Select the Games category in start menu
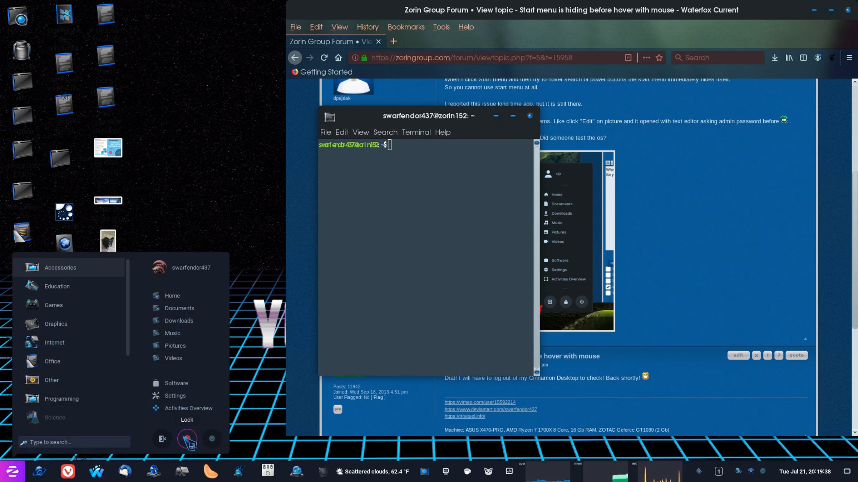This screenshot has width=858, height=482. (68, 305)
